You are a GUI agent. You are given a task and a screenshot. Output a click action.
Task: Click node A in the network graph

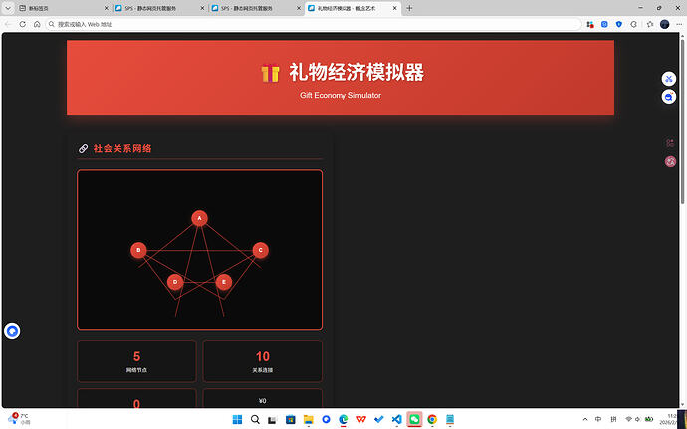pos(199,218)
